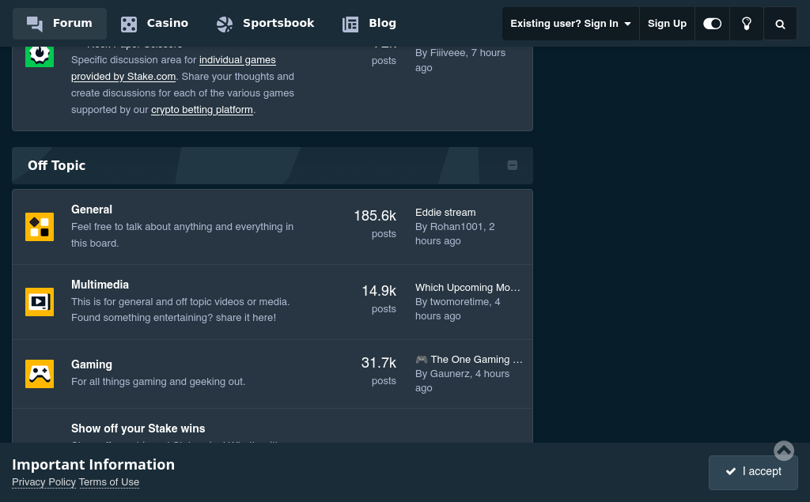Open the Sportsbook tab
Image resolution: width=810 pixels, height=502 pixels.
click(x=266, y=23)
